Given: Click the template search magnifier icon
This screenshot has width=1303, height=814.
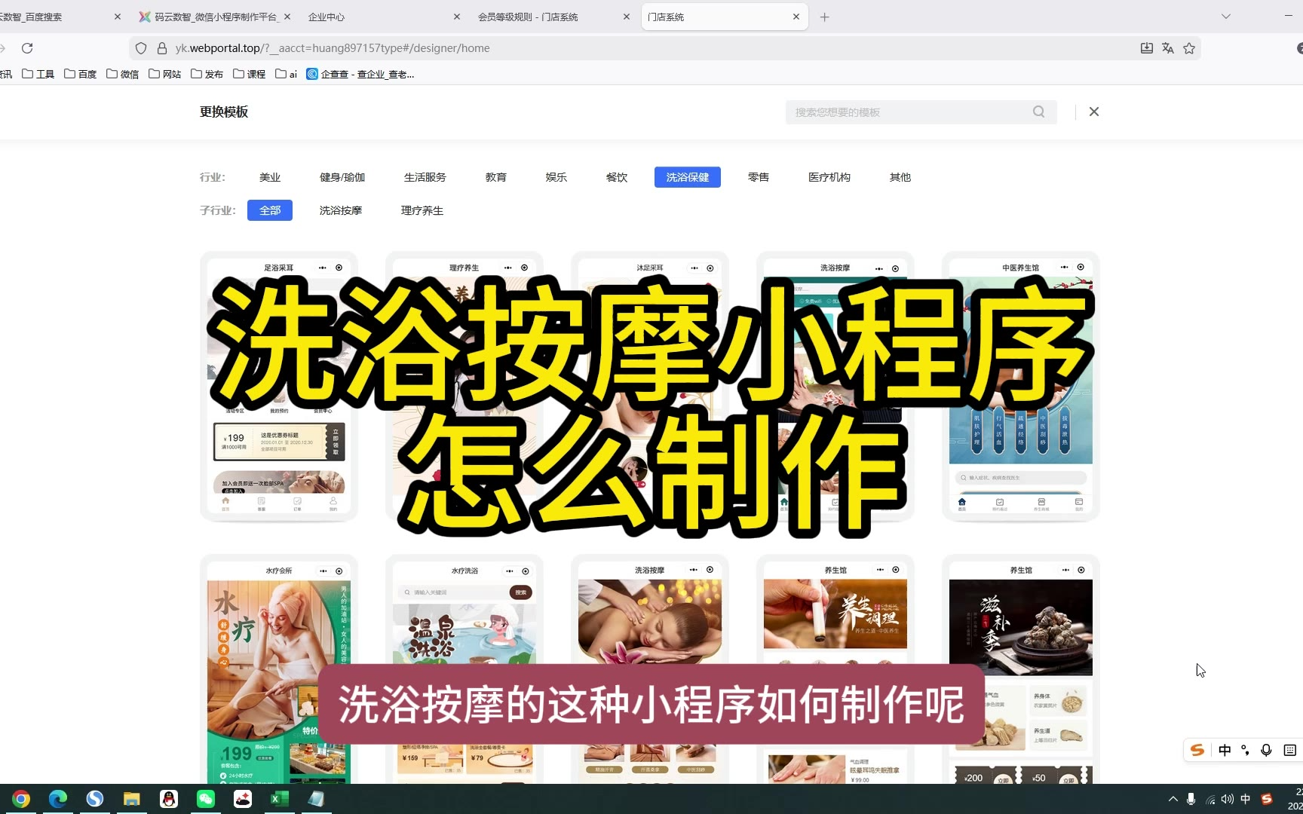Looking at the screenshot, I should (1039, 112).
